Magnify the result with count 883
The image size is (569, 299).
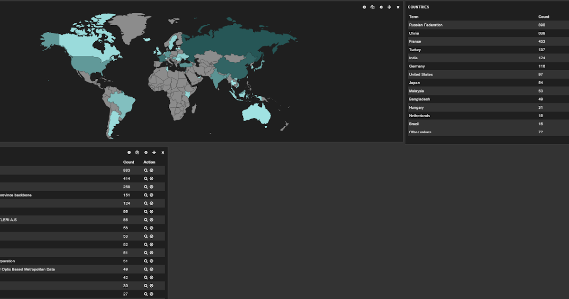[x=146, y=170]
